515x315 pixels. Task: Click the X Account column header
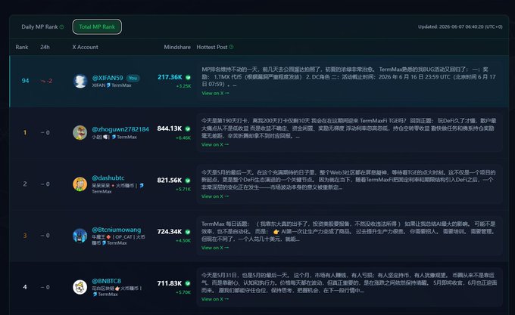[x=85, y=47]
